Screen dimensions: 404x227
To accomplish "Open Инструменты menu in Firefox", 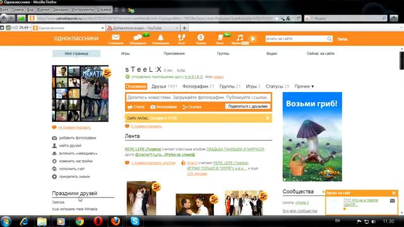I will pyautogui.click(x=83, y=9).
